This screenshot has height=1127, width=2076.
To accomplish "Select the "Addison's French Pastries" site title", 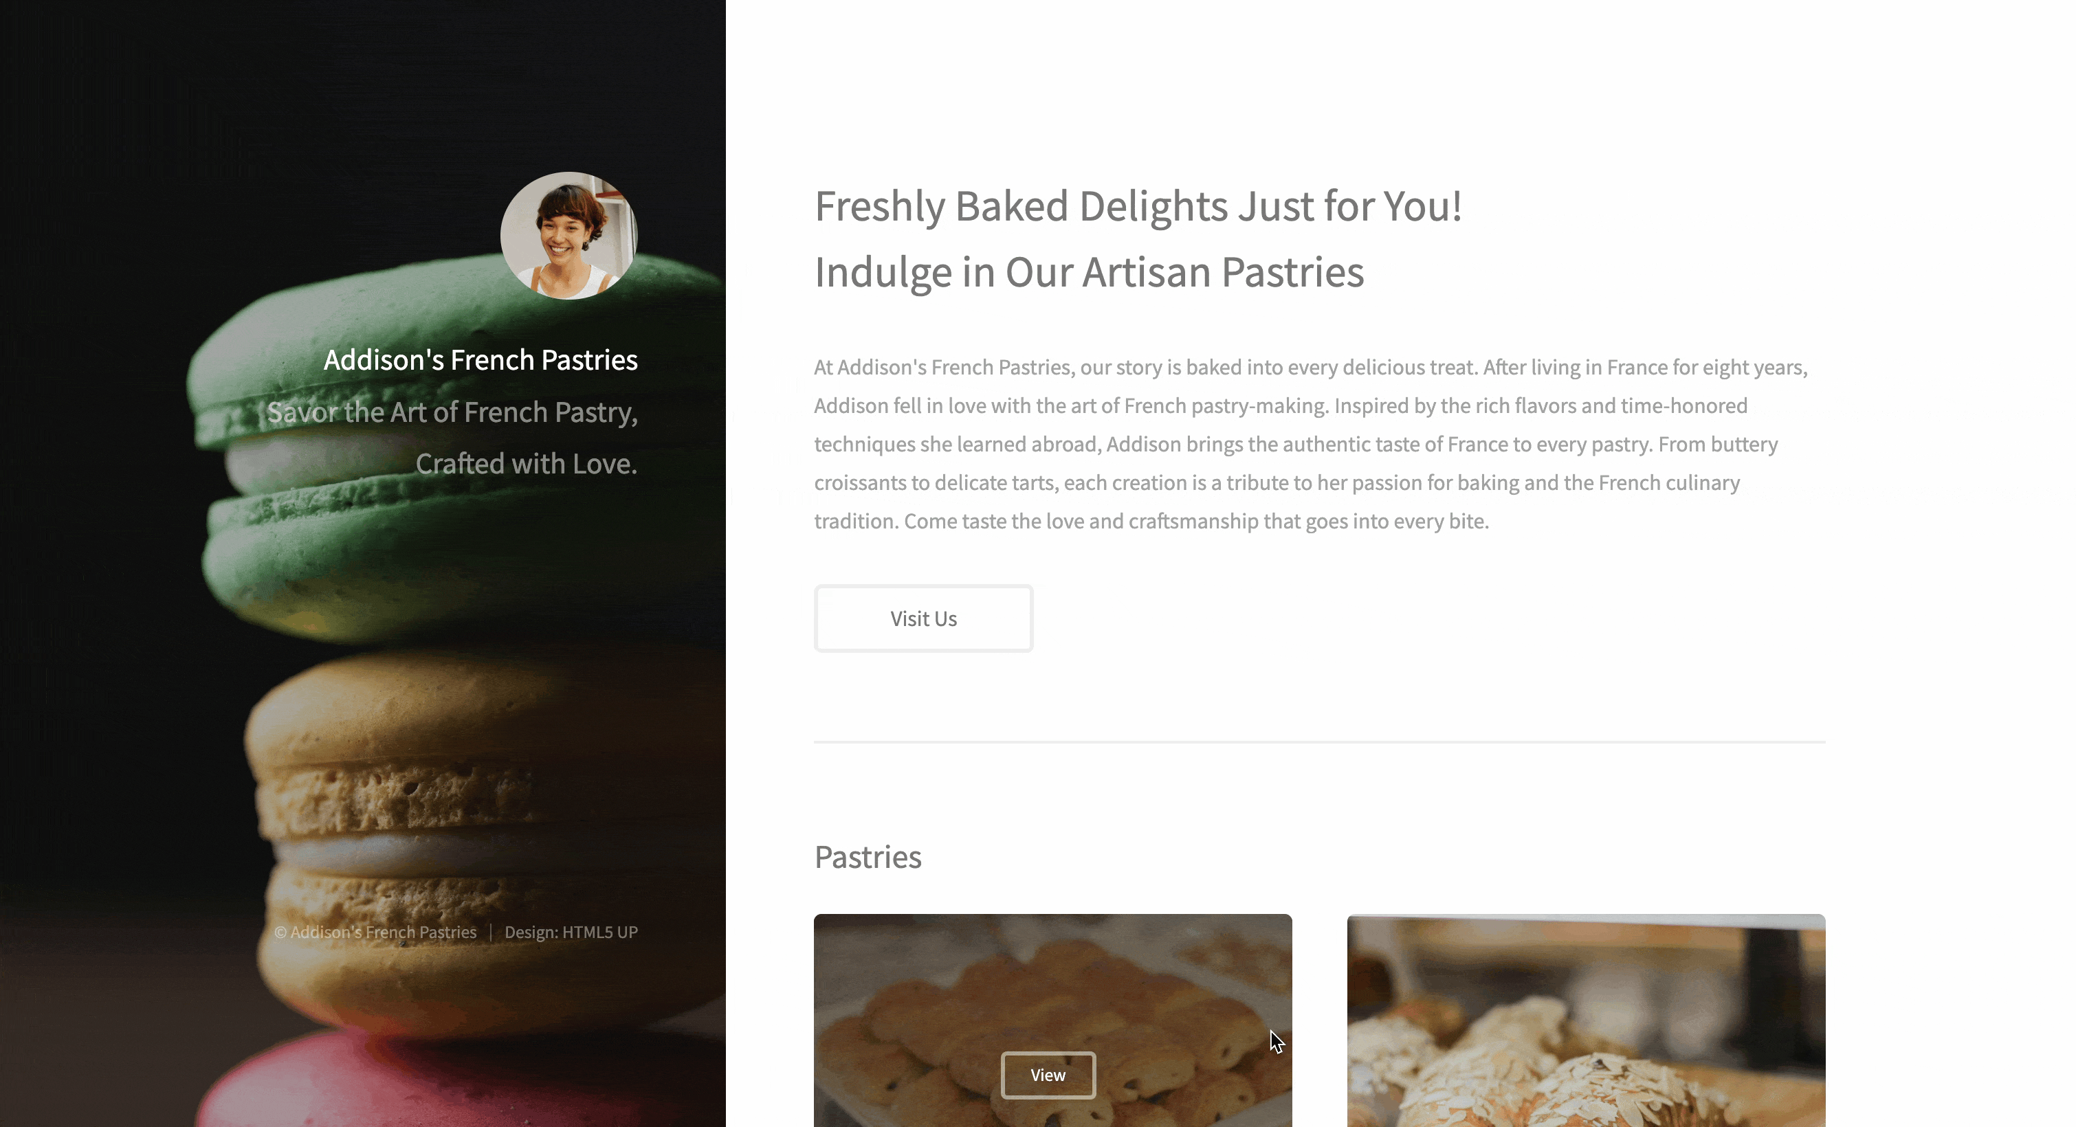I will pos(481,360).
